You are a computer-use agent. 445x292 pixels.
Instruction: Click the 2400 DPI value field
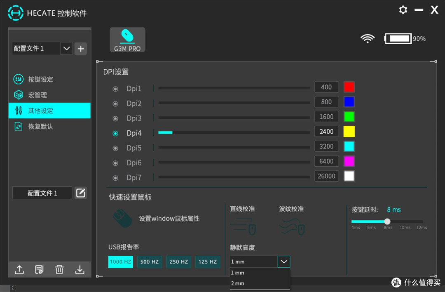pyautogui.click(x=326, y=132)
